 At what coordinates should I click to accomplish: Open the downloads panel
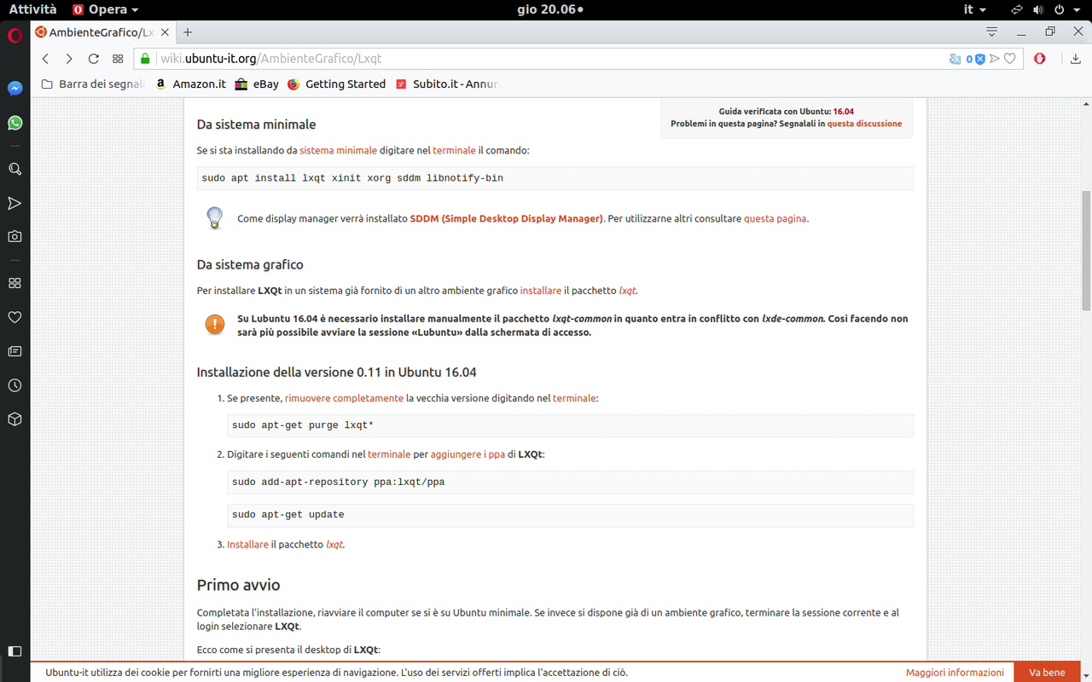1076,59
